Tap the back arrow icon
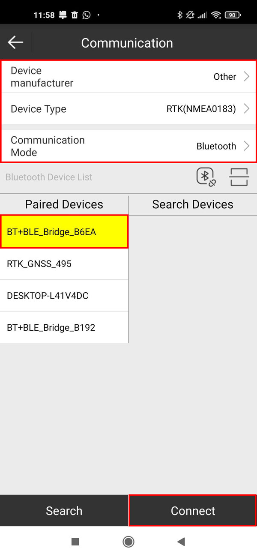The height and width of the screenshot is (557, 257). pyautogui.click(x=15, y=42)
